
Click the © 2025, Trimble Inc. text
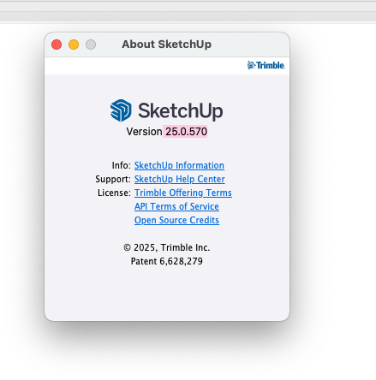pyautogui.click(x=167, y=247)
